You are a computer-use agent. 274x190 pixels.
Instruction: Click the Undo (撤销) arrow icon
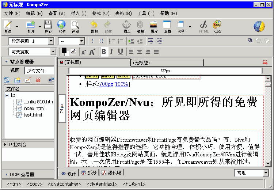coord(94,25)
